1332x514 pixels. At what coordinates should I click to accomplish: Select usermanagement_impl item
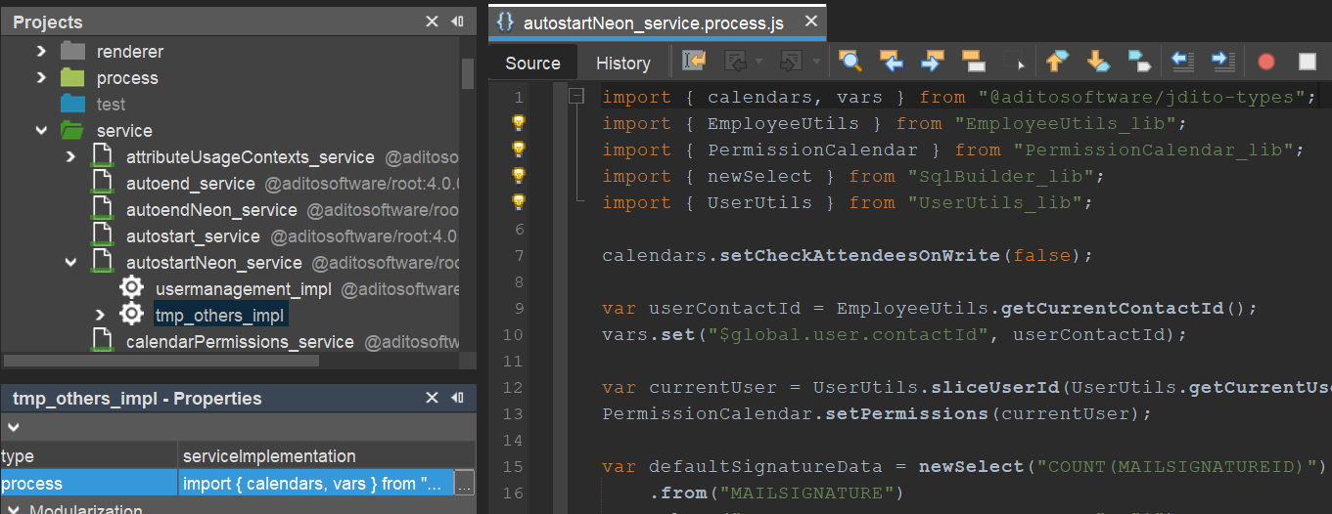(x=244, y=288)
